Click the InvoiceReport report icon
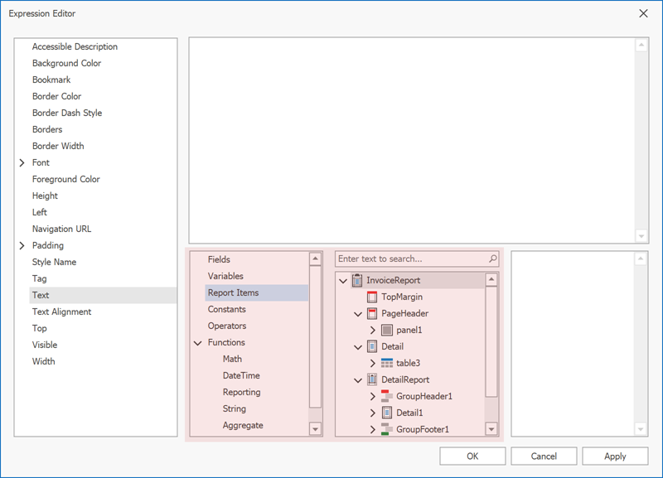 coord(357,280)
